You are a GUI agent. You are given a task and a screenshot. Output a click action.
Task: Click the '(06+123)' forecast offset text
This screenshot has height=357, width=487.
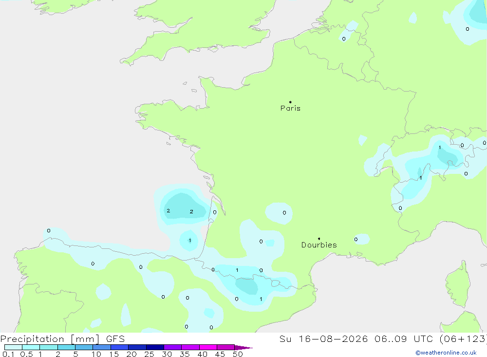(463, 338)
